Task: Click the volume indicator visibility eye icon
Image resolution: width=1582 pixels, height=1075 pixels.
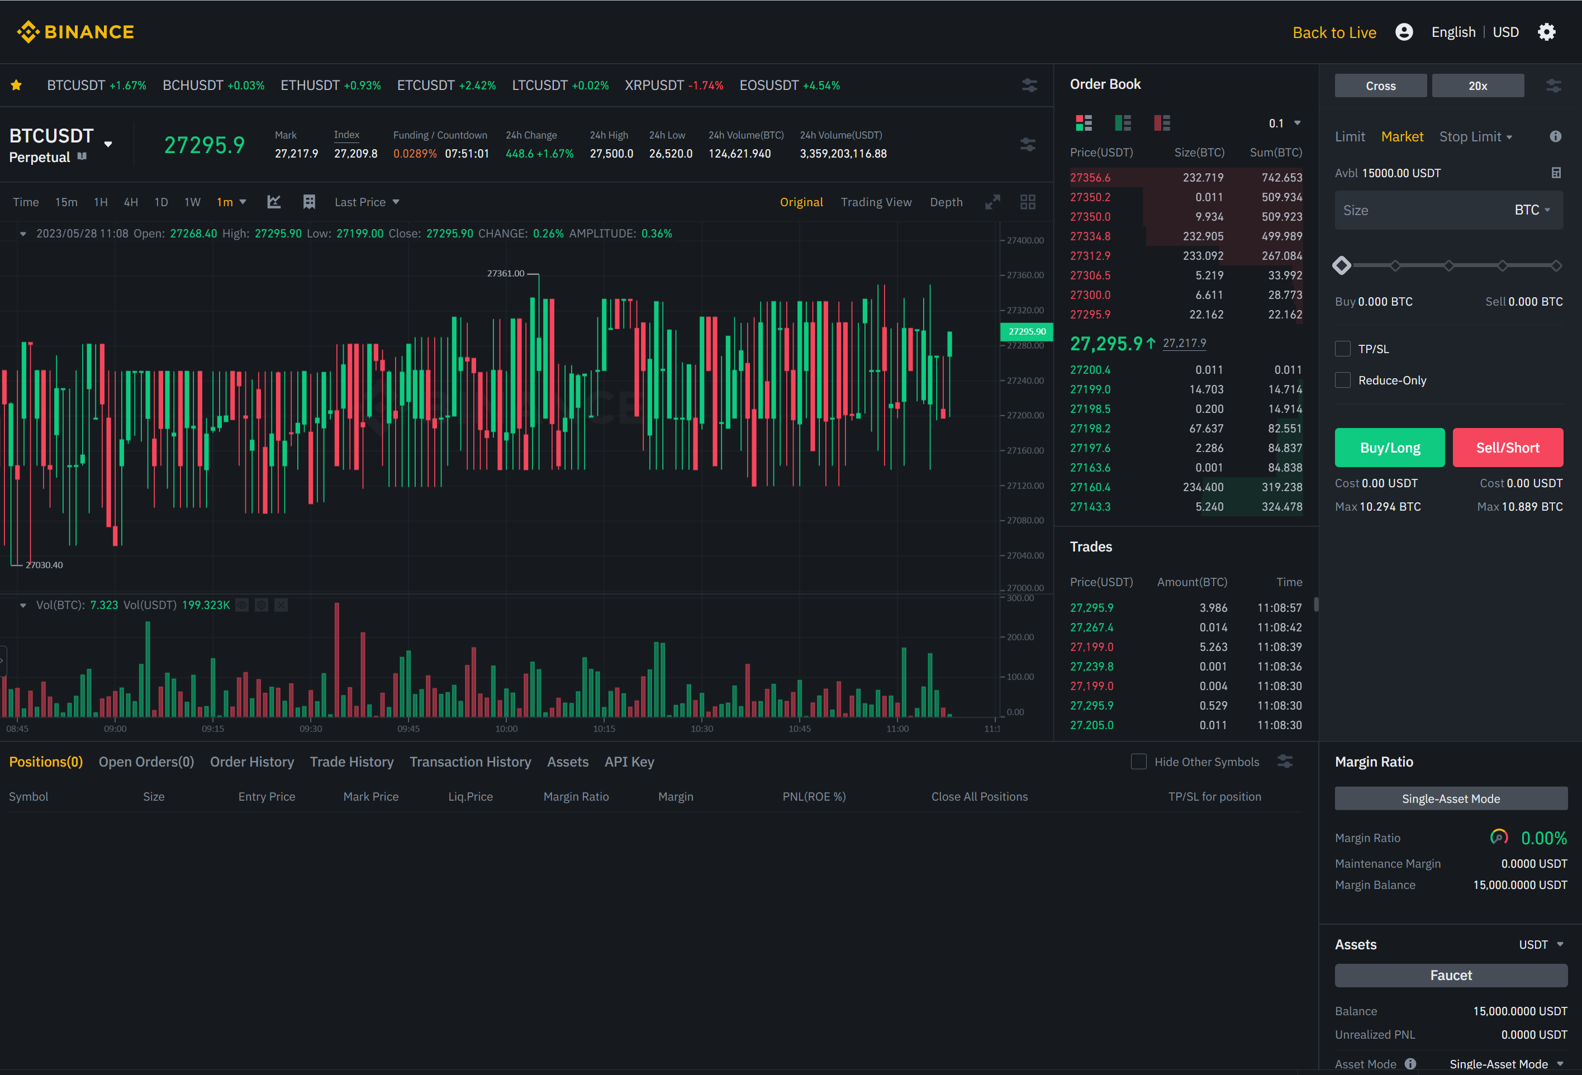Action: (x=241, y=605)
